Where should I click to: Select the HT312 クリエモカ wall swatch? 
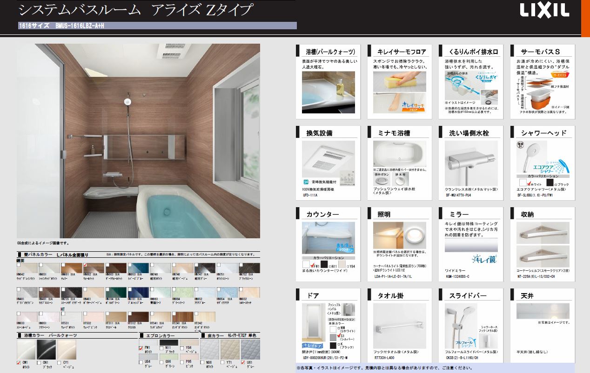(139, 316)
